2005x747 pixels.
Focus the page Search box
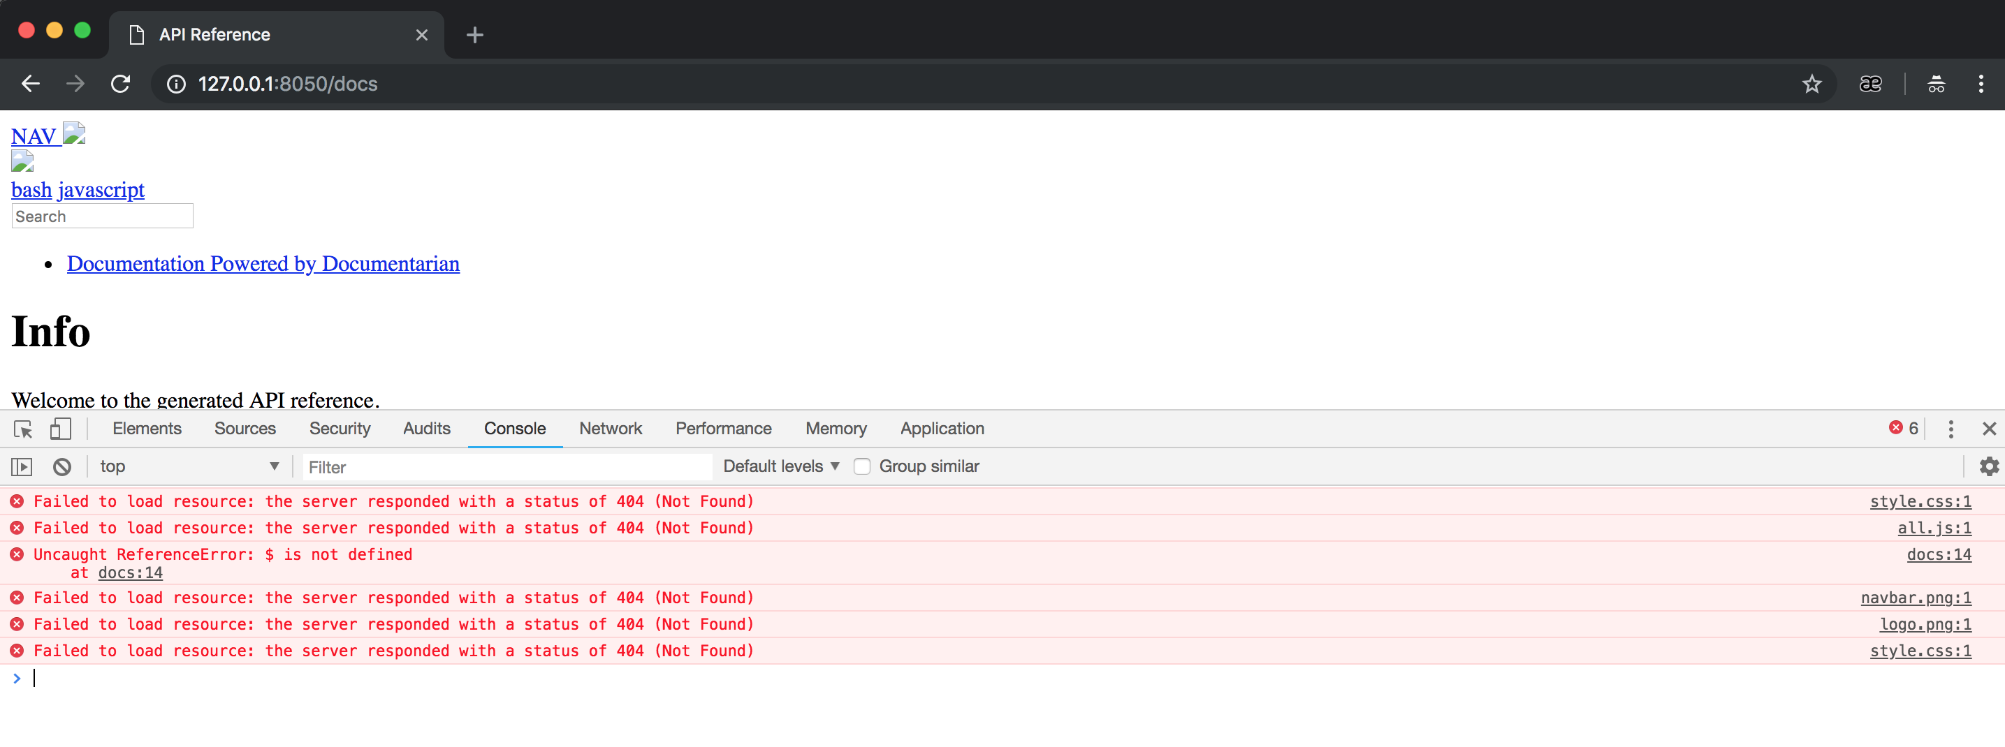102,216
